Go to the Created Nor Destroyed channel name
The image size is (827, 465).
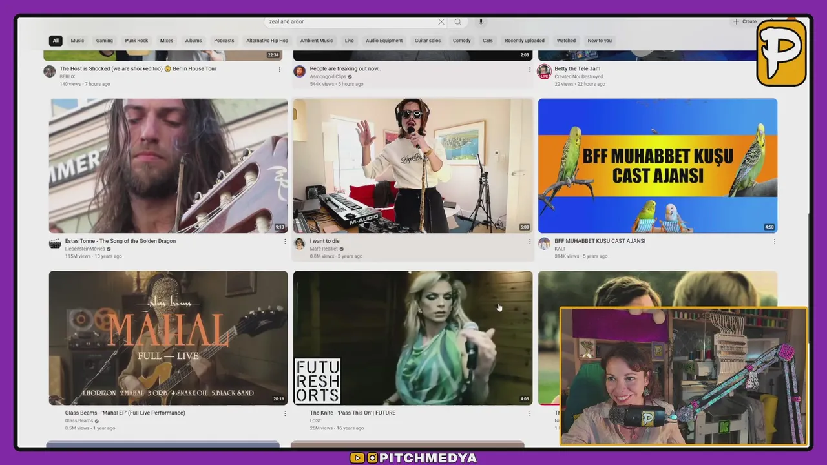coord(578,76)
